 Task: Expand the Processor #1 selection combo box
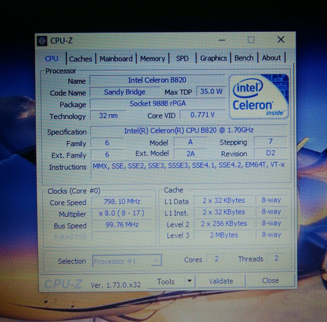click(x=127, y=261)
